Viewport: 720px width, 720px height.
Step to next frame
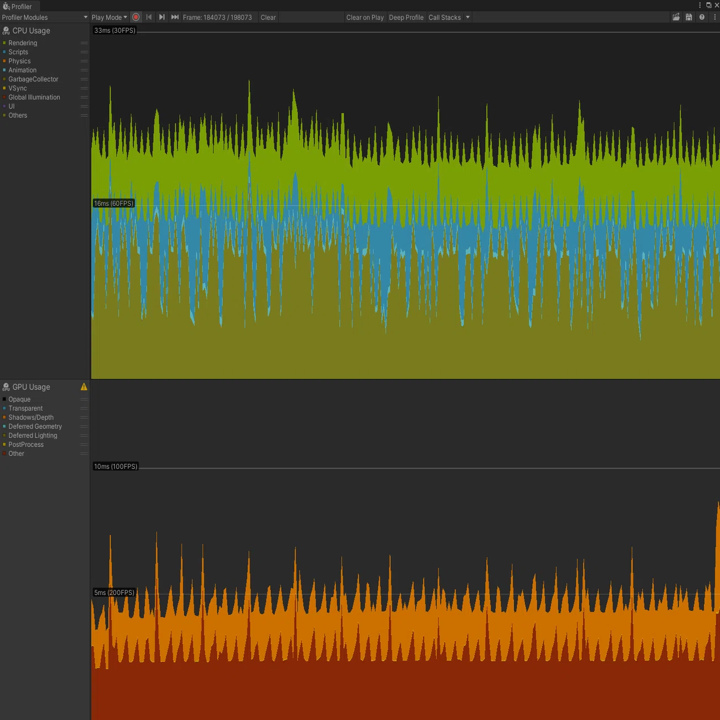(162, 17)
